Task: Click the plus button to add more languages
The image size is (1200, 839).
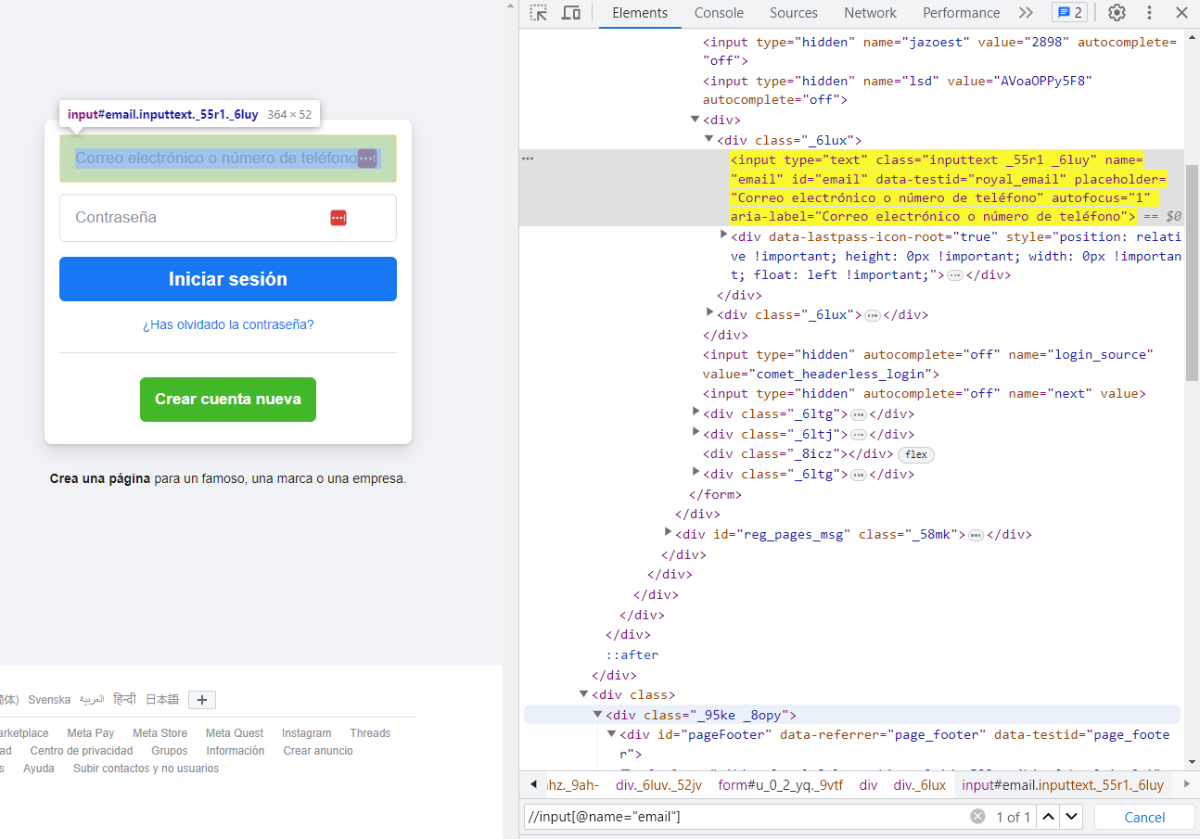Action: (x=201, y=699)
